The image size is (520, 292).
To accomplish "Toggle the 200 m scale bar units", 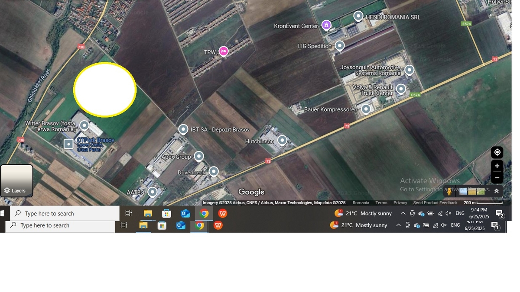I will click(x=483, y=203).
